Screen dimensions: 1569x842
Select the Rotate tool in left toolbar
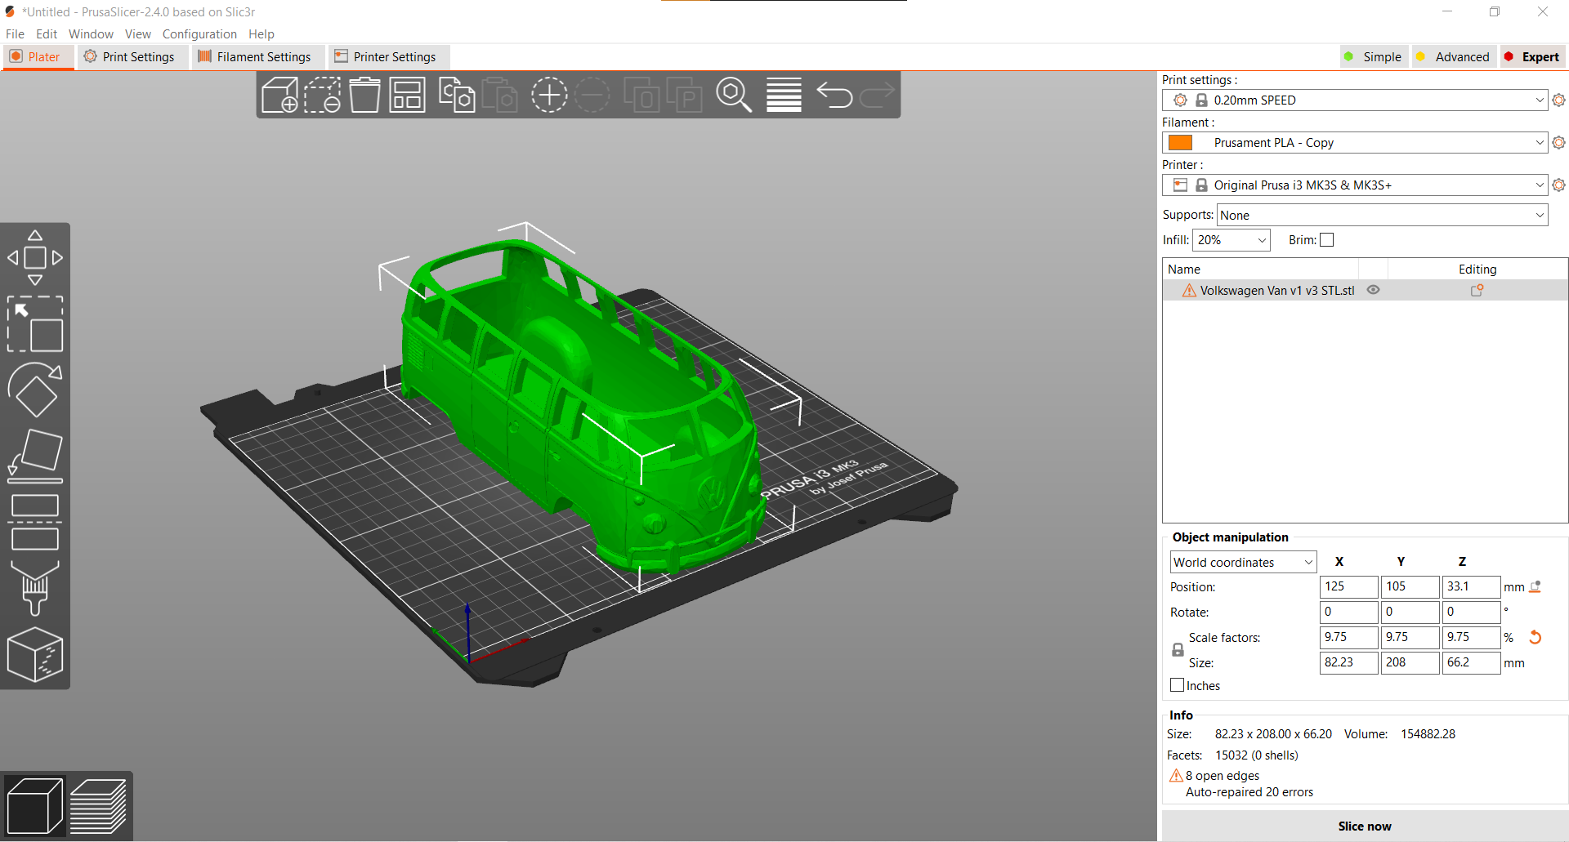35,390
